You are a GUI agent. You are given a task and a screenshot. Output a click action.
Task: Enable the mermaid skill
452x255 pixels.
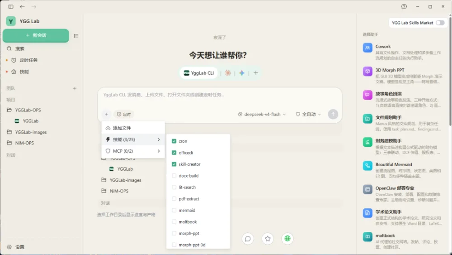click(x=174, y=210)
